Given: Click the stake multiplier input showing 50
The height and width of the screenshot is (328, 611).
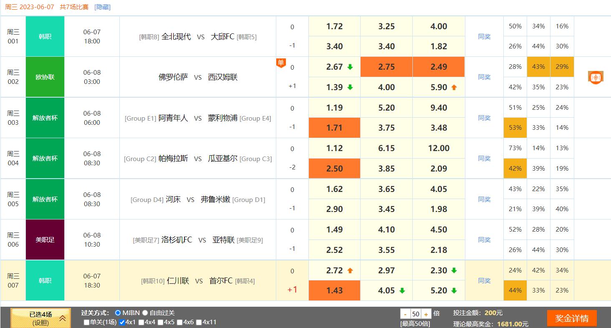Looking at the screenshot, I should tap(415, 313).
